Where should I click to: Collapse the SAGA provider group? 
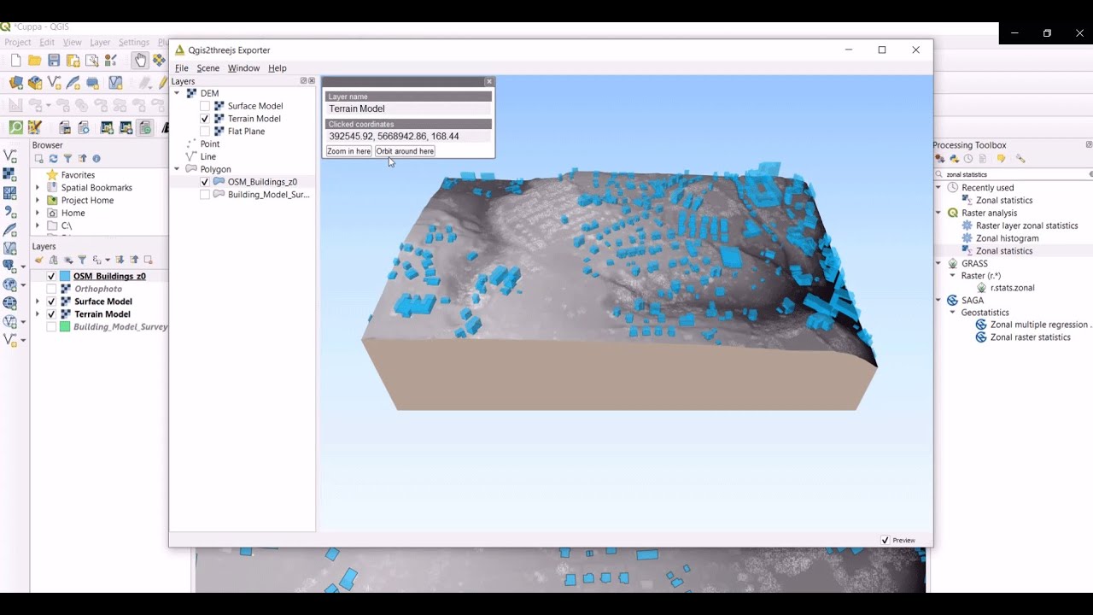pyautogui.click(x=938, y=301)
